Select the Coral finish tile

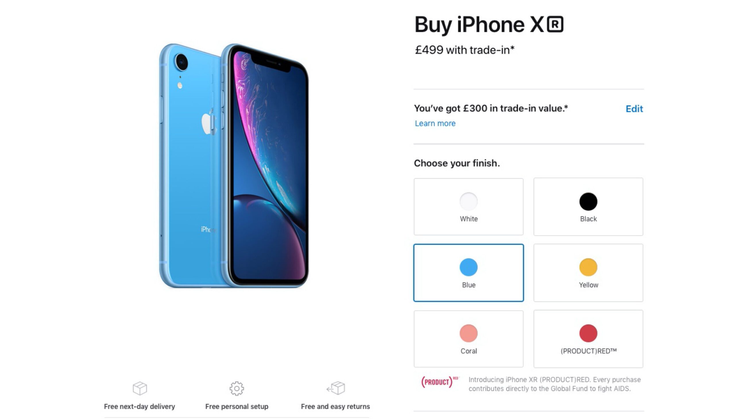(x=469, y=339)
